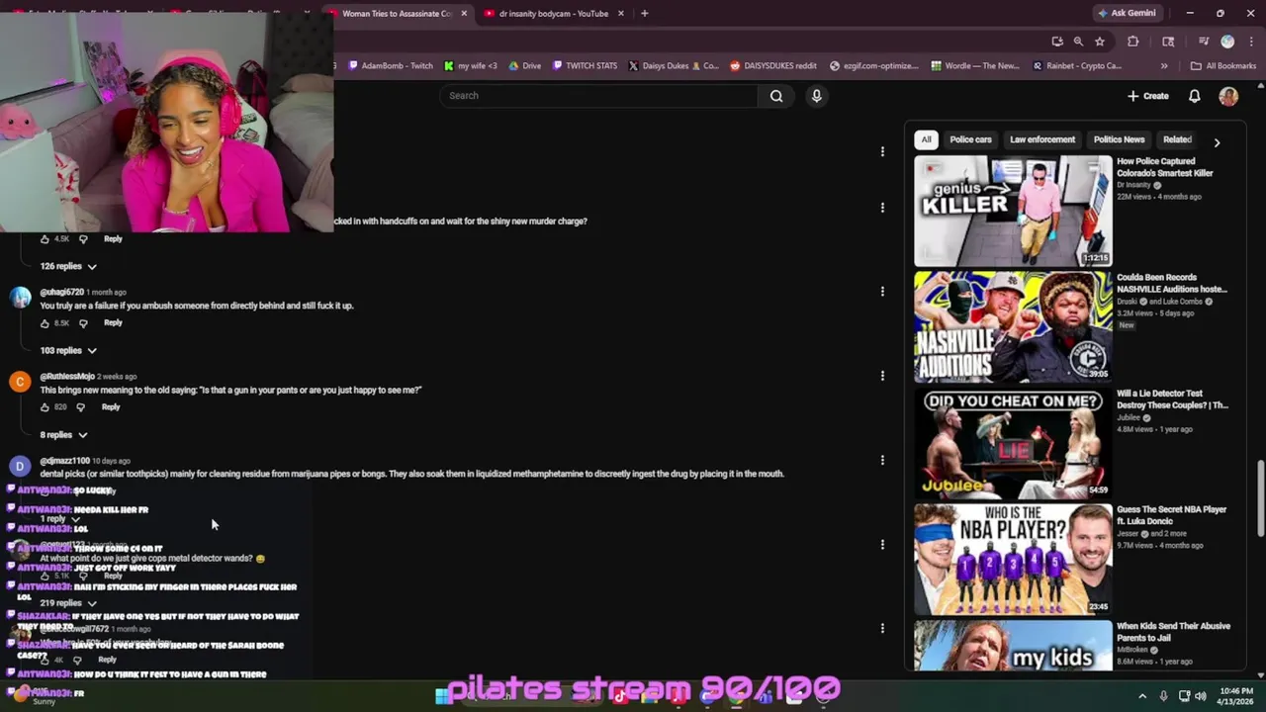This screenshot has width=1266, height=712.
Task: Click the page vertical scrollbar thumb
Action: 1260,499
